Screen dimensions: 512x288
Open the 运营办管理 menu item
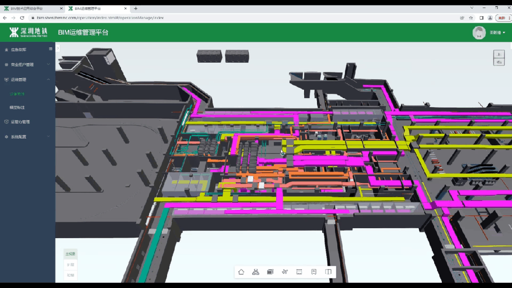[x=20, y=122]
